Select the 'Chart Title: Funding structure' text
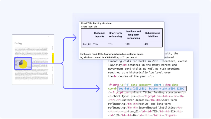This screenshot has width=211, height=119. coord(96,23)
